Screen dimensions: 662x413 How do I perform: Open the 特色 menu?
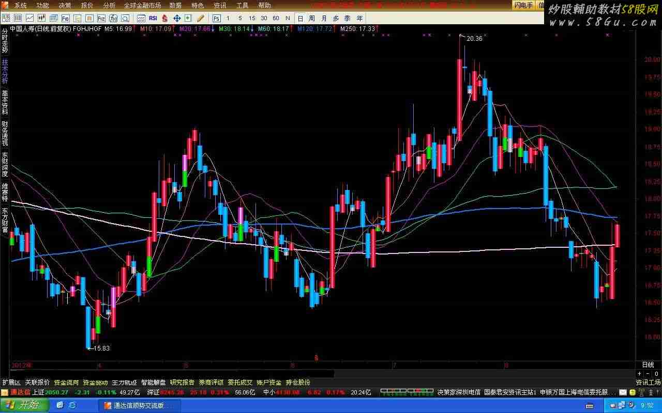(x=198, y=5)
